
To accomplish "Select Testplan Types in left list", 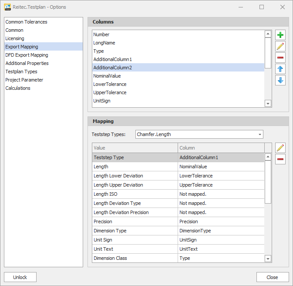I will (21, 71).
